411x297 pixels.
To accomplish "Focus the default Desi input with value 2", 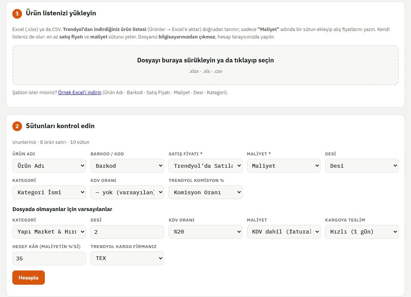I will coord(127,232).
